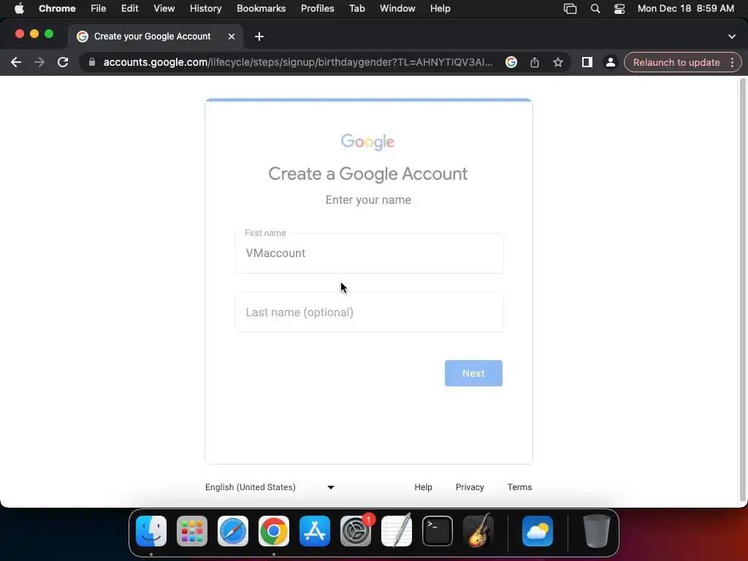This screenshot has width=748, height=561.
Task: Open Terminal from the Dock
Action: 438,531
